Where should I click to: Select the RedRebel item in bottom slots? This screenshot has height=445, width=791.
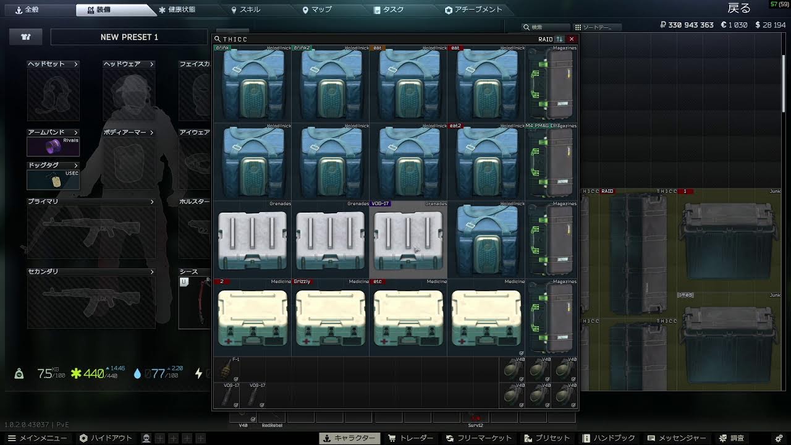click(x=272, y=418)
